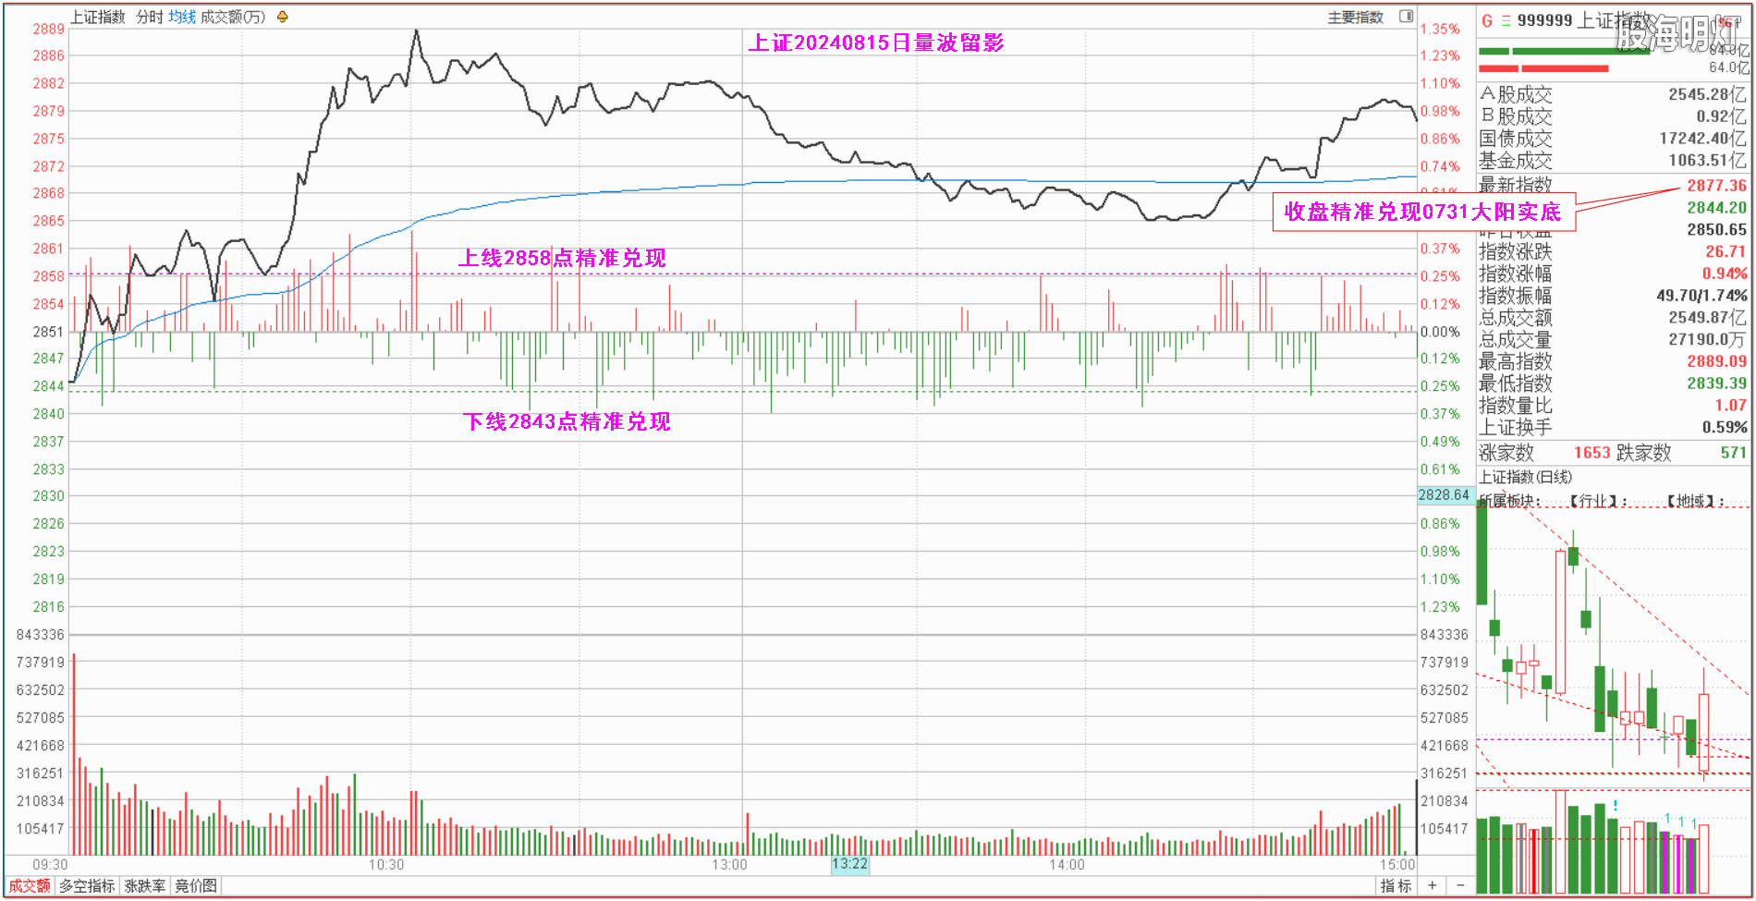Click the 【地域】 region label
Image resolution: width=1756 pixels, height=901 pixels.
pos(1695,501)
